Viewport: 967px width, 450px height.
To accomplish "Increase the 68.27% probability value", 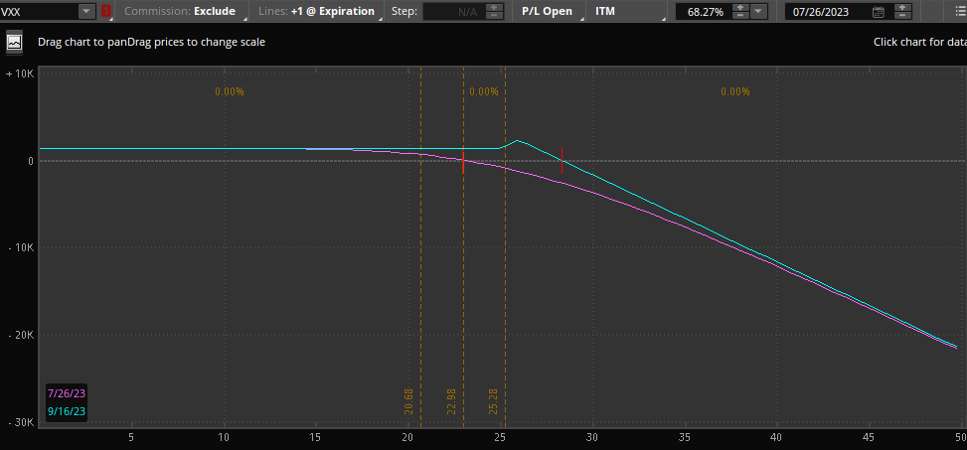I will click(x=740, y=8).
